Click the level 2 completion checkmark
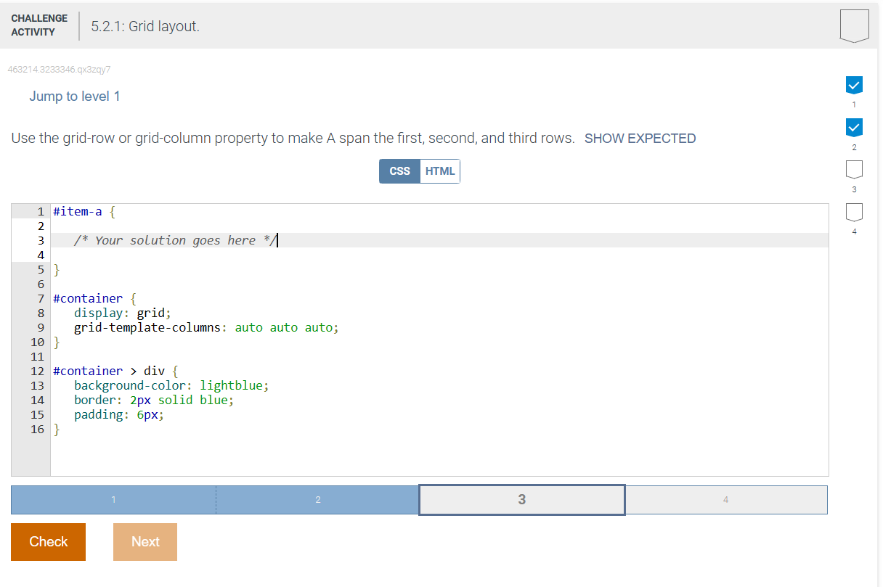Viewport: 883px width, 587px height. (x=854, y=128)
